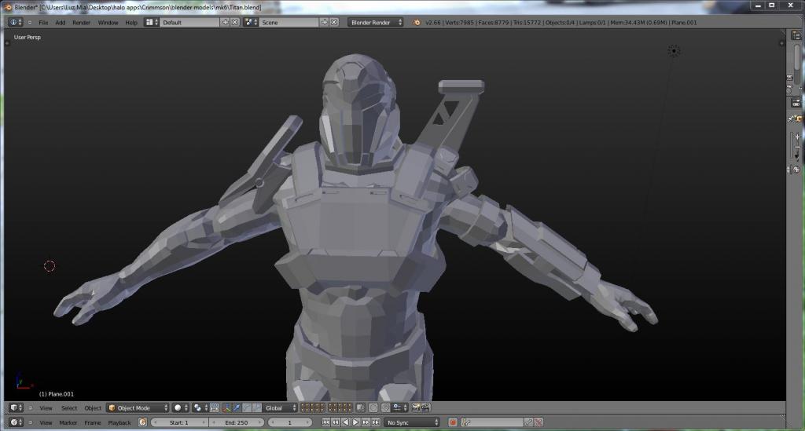Viewport: 805px width, 431px height.
Task: Open the Window menu
Action: pos(108,23)
